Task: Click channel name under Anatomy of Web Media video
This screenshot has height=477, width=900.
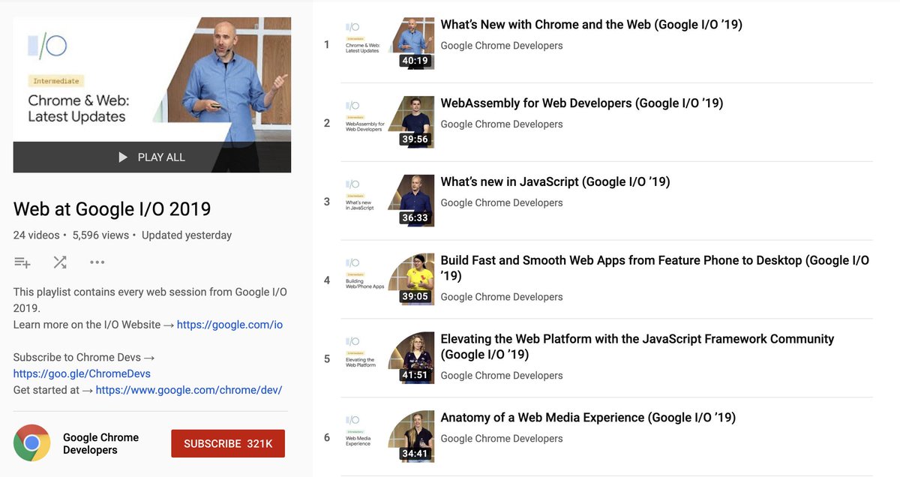Action: [502, 439]
